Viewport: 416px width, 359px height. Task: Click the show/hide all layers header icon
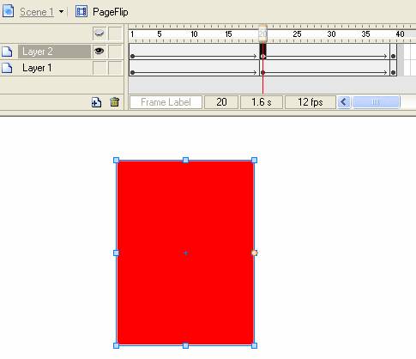(99, 33)
